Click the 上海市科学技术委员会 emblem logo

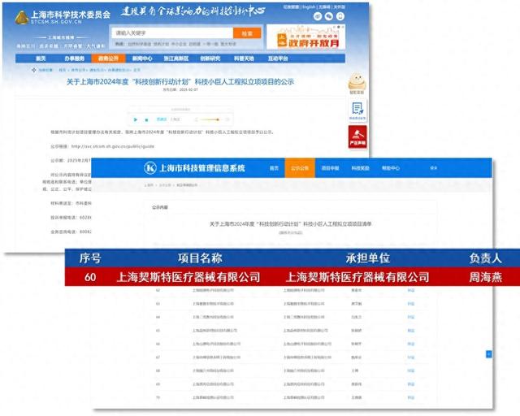[x=19, y=17]
